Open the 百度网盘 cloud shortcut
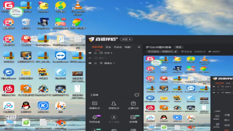This screenshot has height=131, width=233. [x=8, y=107]
